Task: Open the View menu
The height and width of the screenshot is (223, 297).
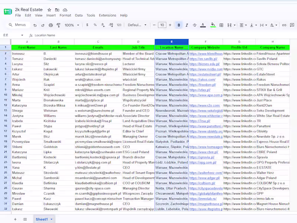Action: tap(39, 15)
